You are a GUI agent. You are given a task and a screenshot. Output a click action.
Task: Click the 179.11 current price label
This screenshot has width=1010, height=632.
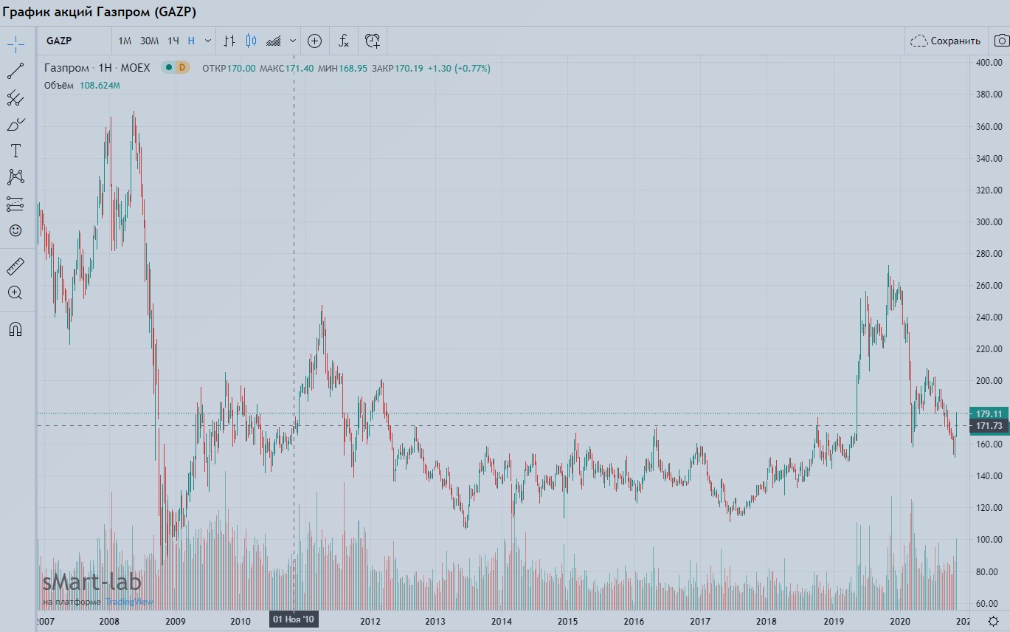tap(989, 413)
